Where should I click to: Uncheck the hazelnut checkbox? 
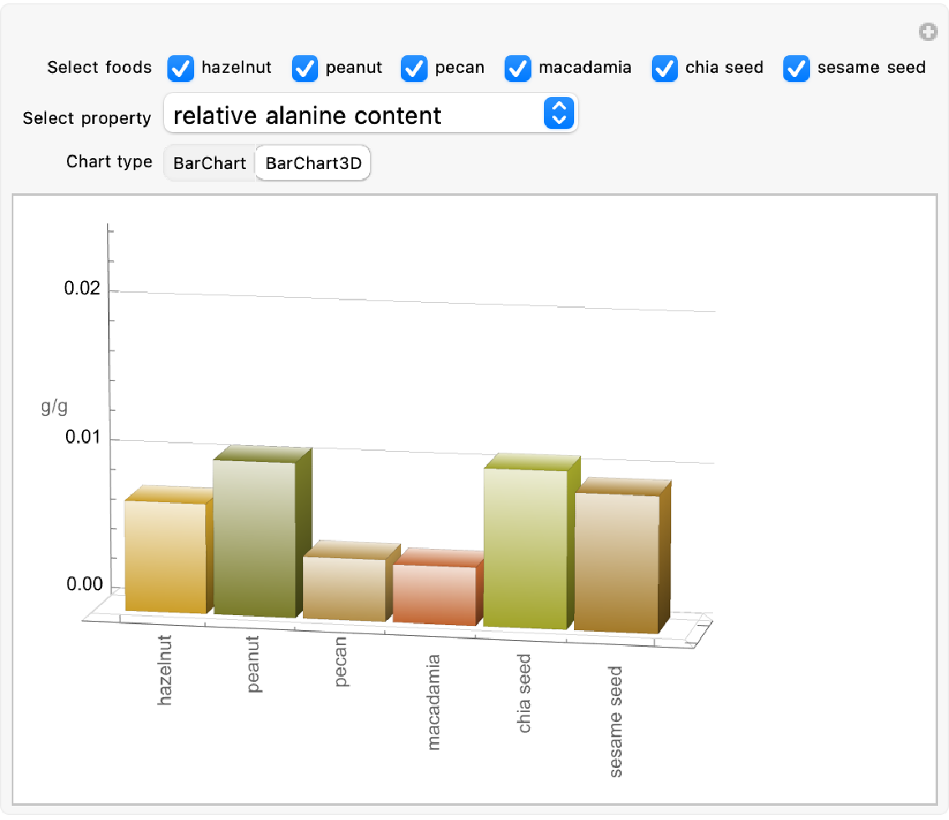click(181, 68)
